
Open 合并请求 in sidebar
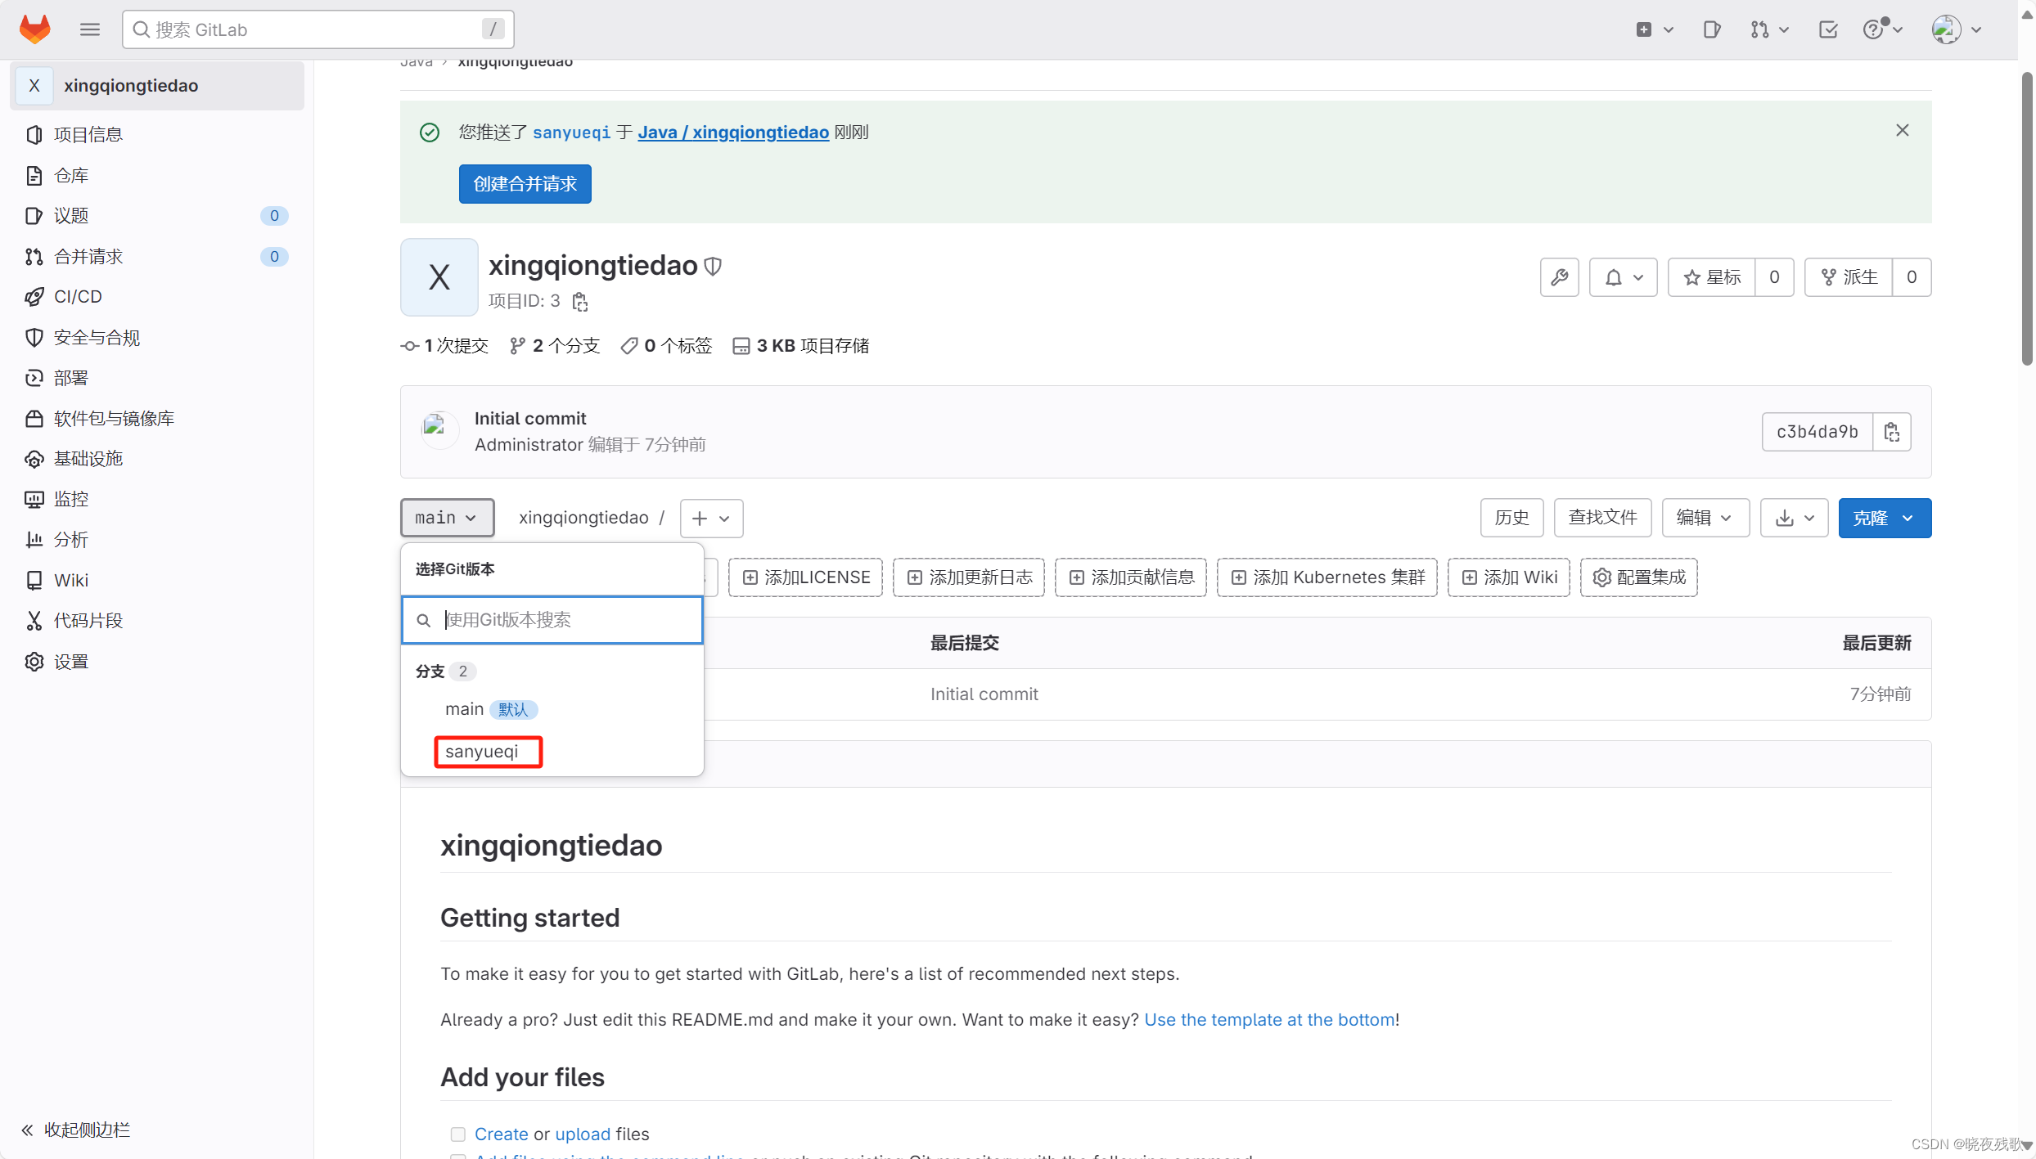(157, 256)
